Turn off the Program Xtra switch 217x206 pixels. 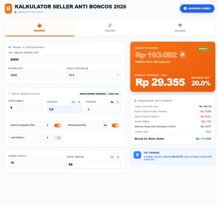[x=115, y=125]
